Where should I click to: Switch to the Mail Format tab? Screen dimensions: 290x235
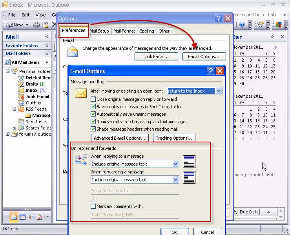click(124, 31)
